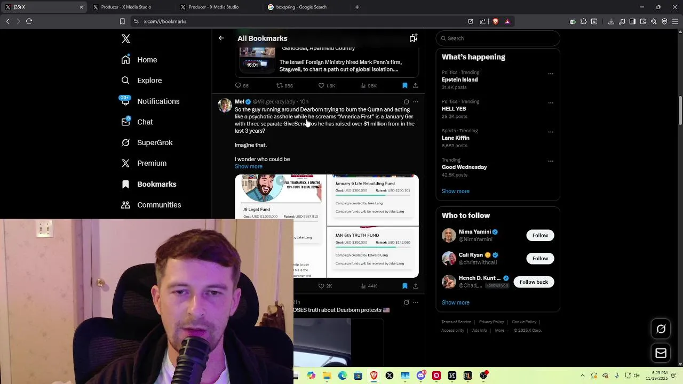Screen dimensions: 683x384
Task: Follow Cali Ryan
Action: (540, 259)
